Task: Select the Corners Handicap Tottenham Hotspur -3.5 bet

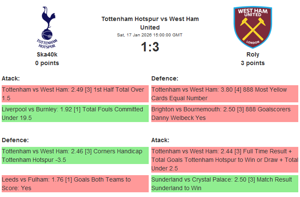Action: coord(75,155)
